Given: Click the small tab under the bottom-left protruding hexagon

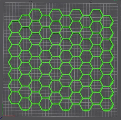Looking at the screenshot, I should point(25,111).
